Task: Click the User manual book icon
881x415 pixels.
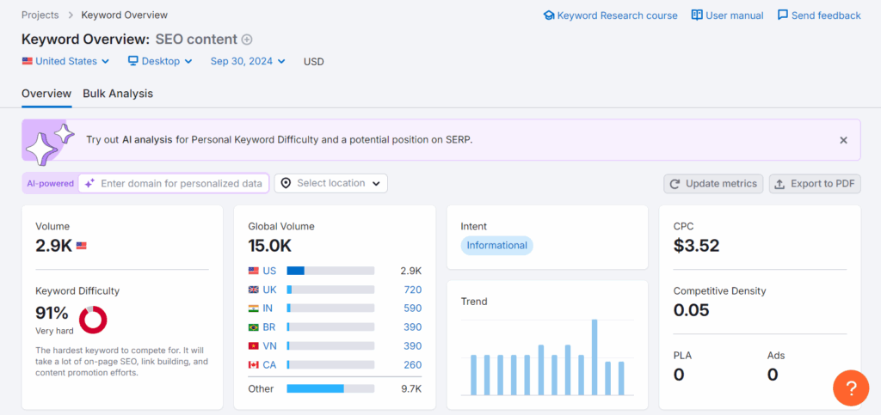Action: pyautogui.click(x=697, y=15)
